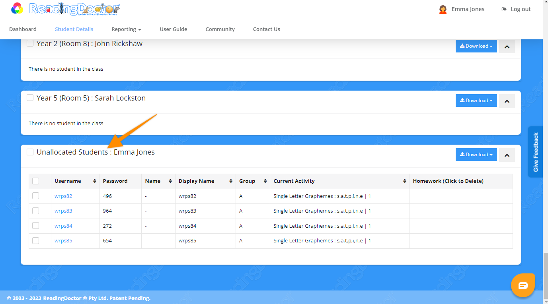
Task: Log out of the account
Action: tap(516, 9)
